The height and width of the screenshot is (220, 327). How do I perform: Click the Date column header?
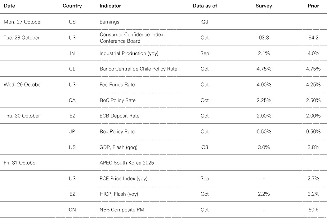click(9, 6)
